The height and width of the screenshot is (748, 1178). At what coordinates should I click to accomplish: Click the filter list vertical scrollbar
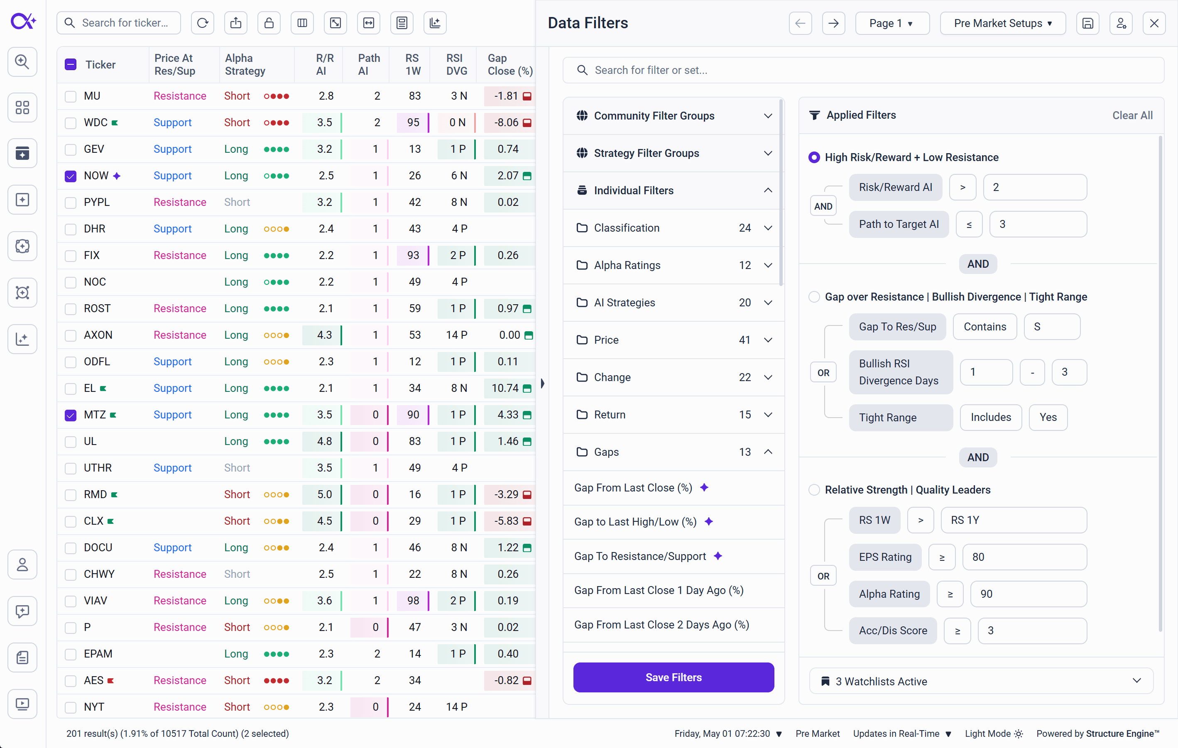[781, 193]
